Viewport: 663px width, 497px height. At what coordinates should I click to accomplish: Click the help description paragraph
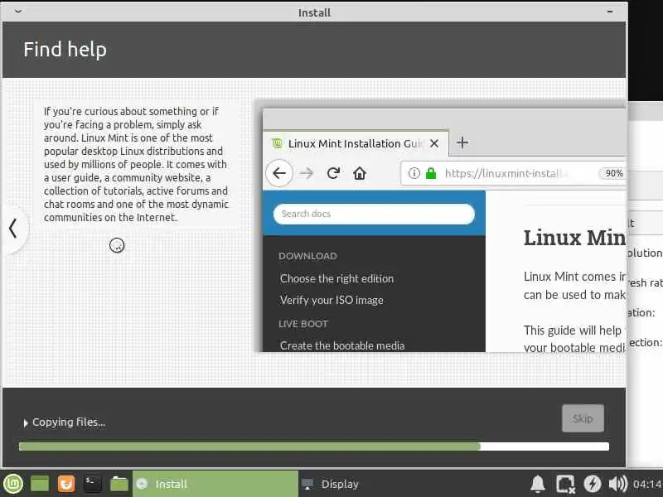(136, 164)
